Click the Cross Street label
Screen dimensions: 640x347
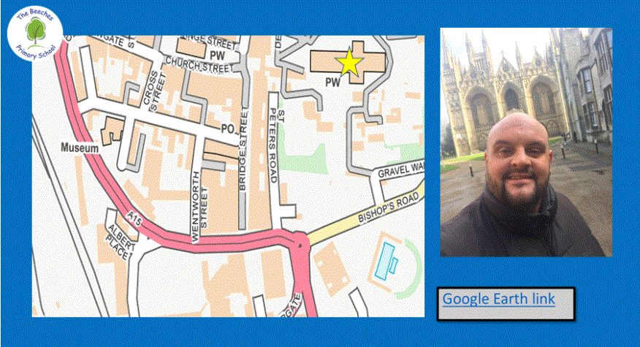tap(153, 91)
